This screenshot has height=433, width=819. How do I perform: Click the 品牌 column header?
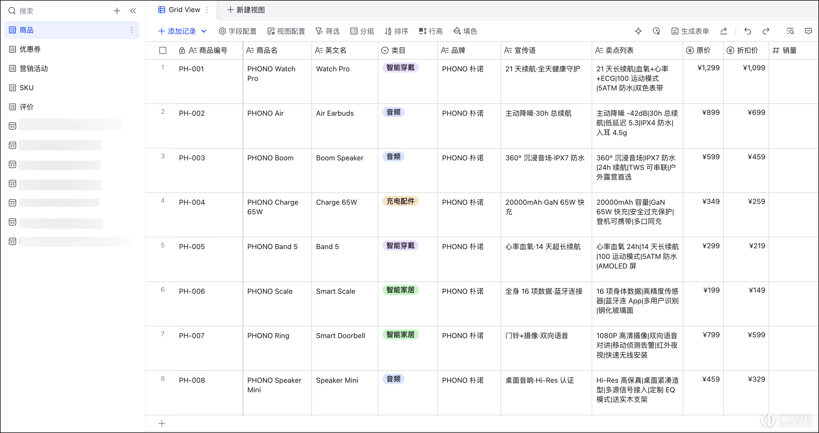469,51
